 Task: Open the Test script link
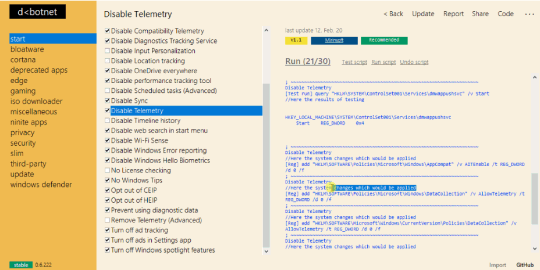[354, 62]
